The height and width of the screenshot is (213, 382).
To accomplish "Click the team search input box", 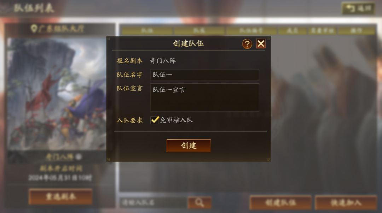I will (154, 202).
